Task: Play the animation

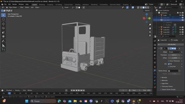Action: [x=79, y=90]
